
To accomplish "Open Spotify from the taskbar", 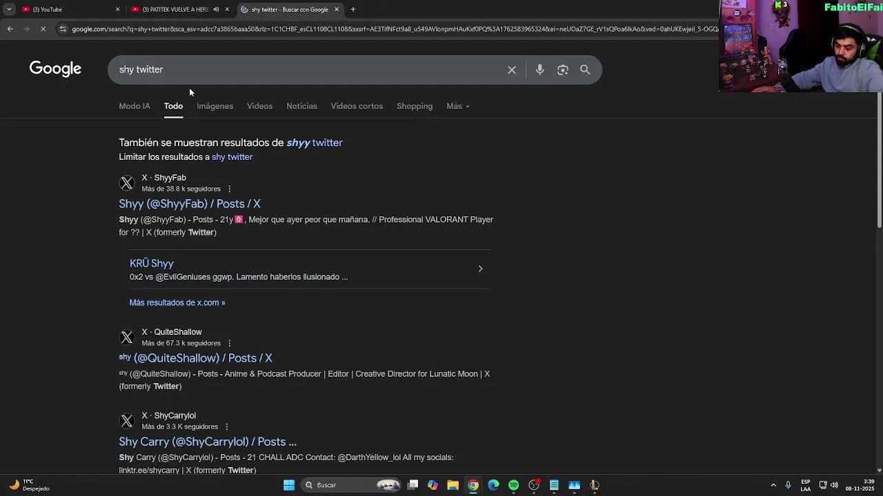I will click(513, 485).
